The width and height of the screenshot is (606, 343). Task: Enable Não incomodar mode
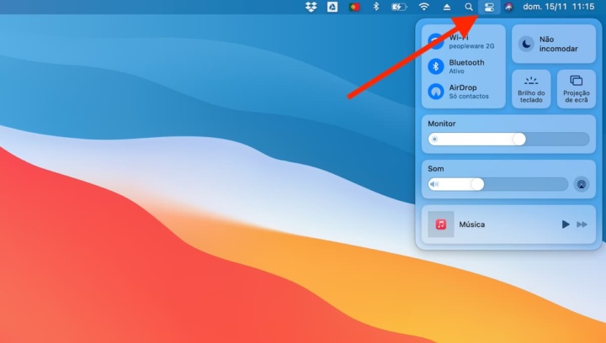tap(526, 44)
